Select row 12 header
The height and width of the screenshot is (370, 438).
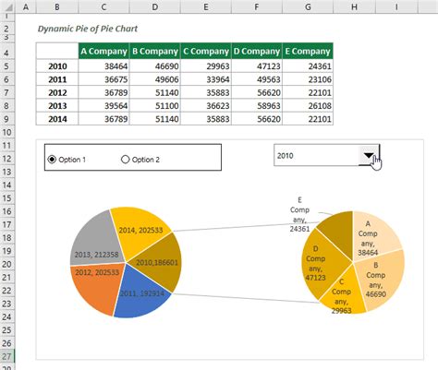[x=6, y=159]
